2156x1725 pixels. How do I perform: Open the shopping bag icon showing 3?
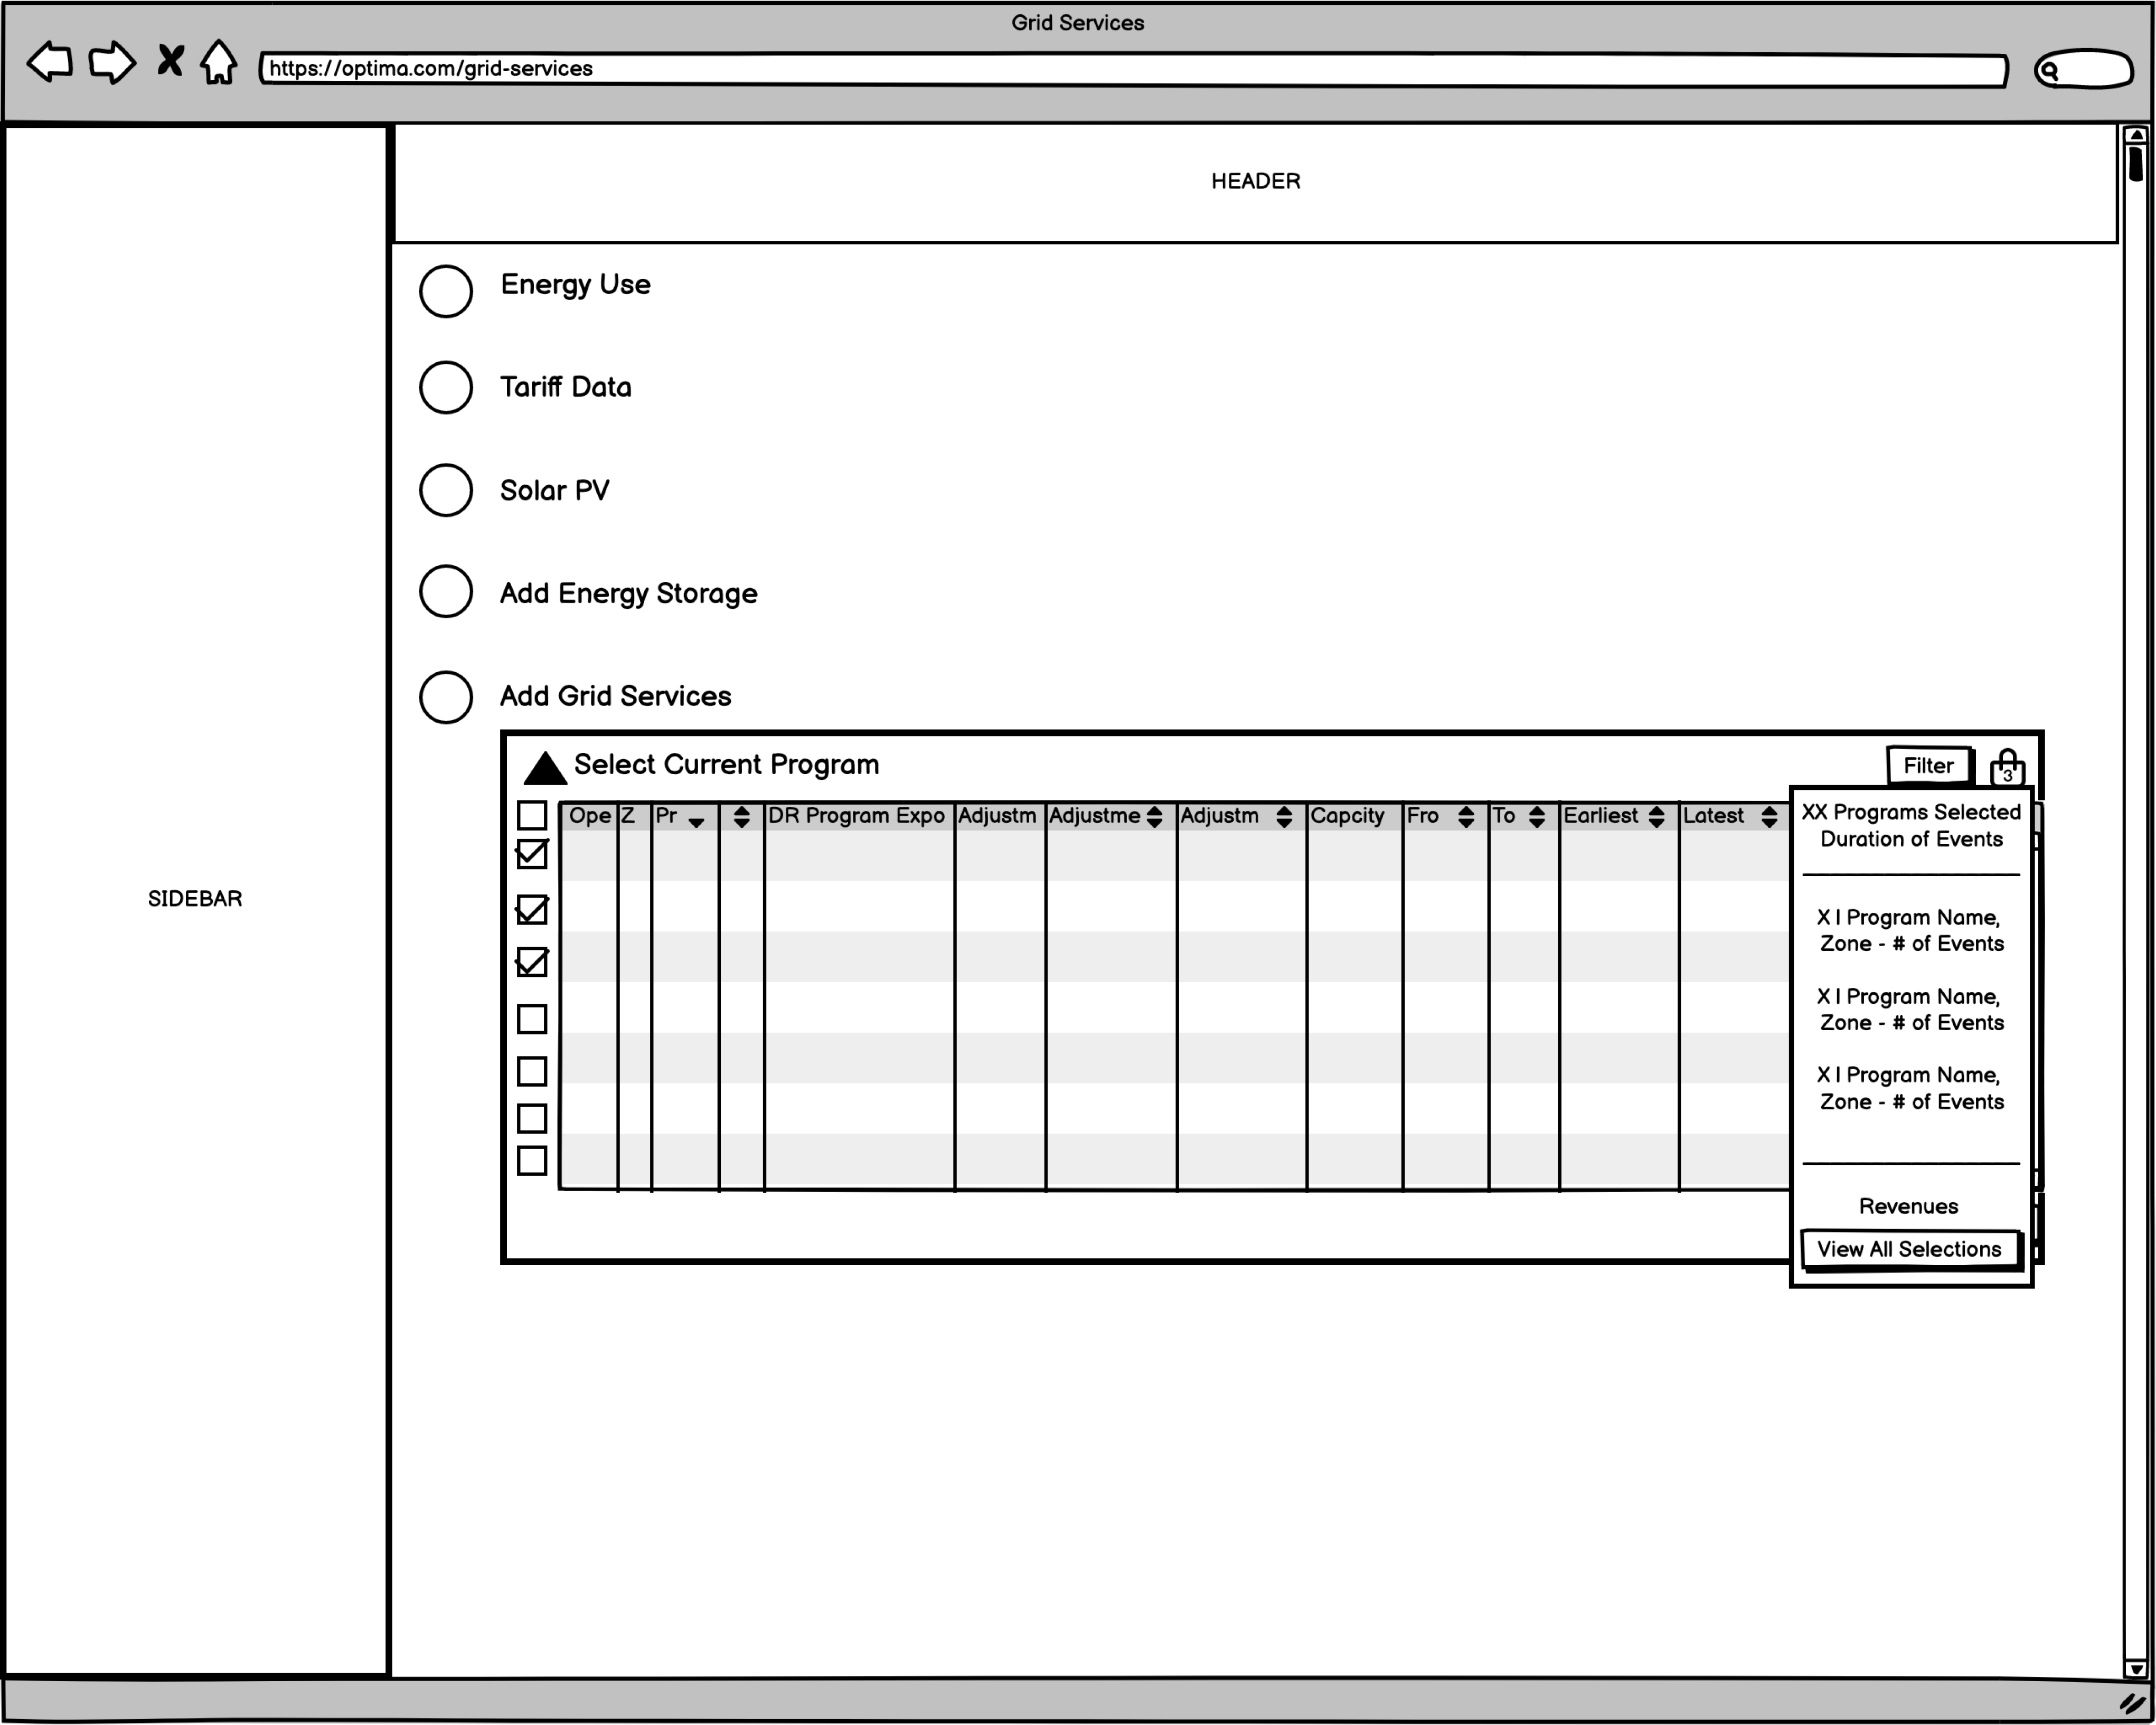pyautogui.click(x=2007, y=768)
